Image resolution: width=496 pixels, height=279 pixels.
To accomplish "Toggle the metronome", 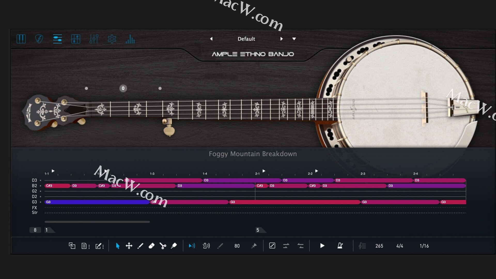I will pos(340,246).
